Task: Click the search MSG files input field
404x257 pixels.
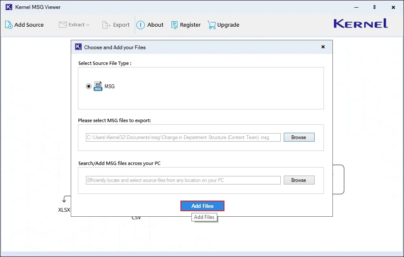Action: point(183,180)
